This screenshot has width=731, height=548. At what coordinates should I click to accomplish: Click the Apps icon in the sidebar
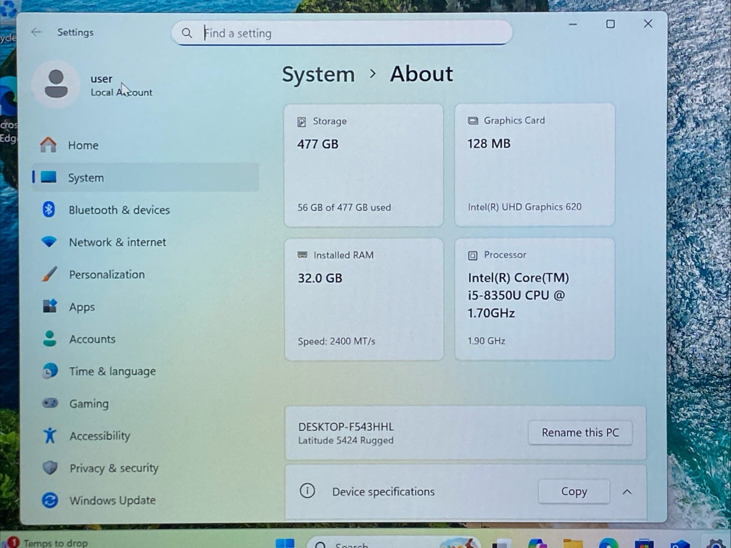49,306
